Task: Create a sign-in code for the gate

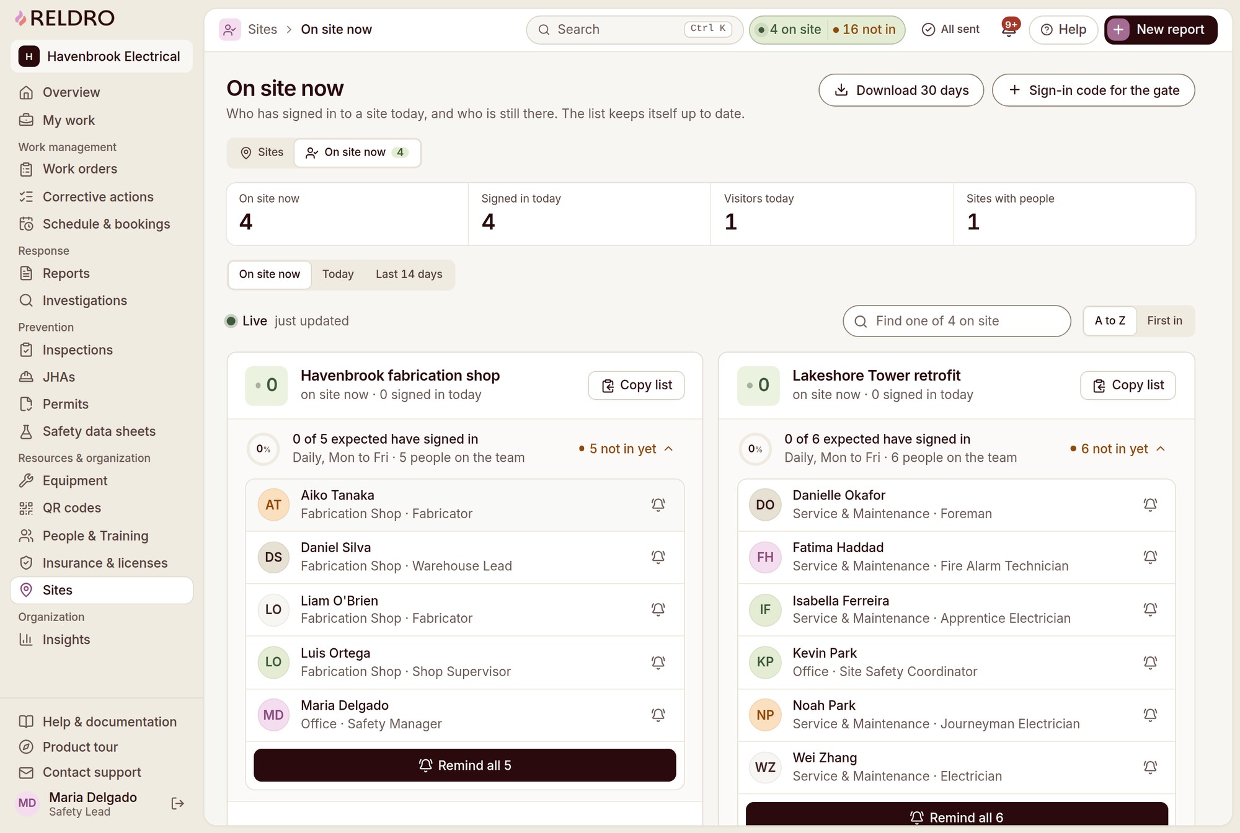Action: point(1094,90)
